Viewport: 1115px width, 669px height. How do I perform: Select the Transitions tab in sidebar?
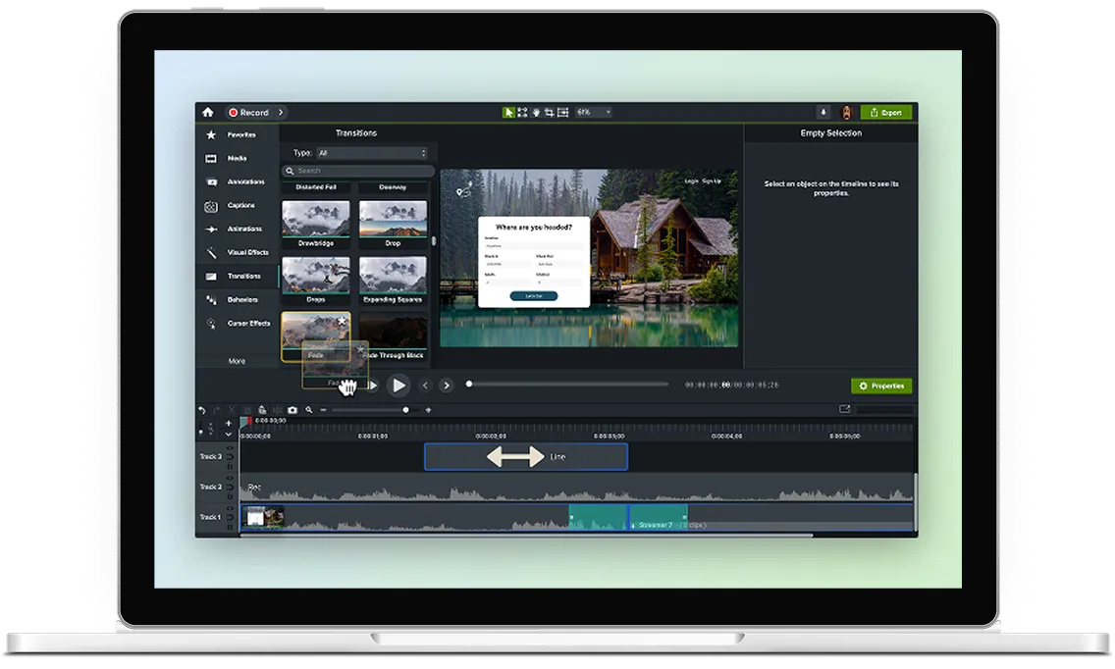(238, 276)
